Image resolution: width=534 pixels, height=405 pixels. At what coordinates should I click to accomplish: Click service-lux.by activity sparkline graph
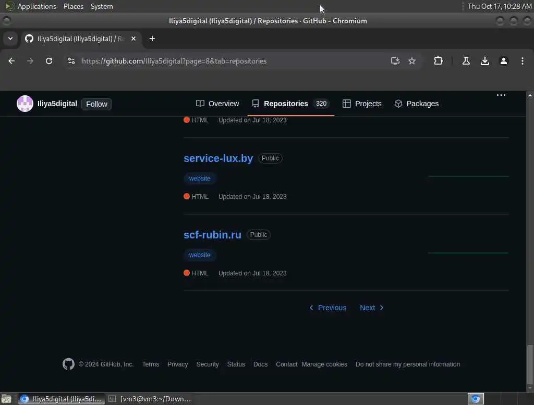468,176
